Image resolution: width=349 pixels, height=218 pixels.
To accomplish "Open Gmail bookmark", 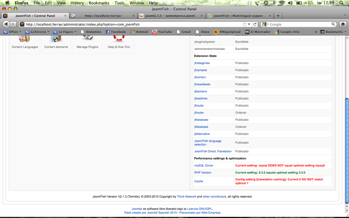I will click(x=184, y=32).
